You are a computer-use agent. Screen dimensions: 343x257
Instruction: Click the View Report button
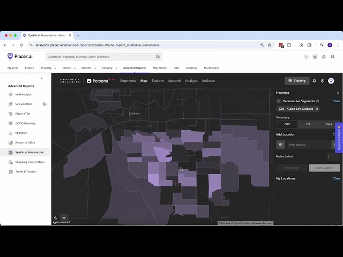[x=292, y=168]
